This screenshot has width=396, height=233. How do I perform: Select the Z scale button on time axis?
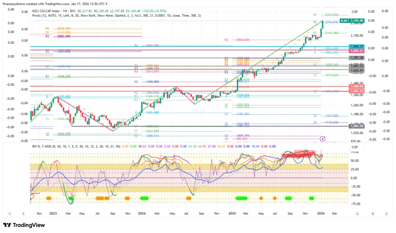click(24, 213)
